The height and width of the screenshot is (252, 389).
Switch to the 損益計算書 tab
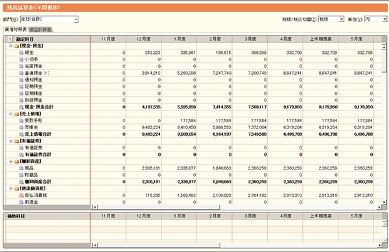click(x=40, y=30)
